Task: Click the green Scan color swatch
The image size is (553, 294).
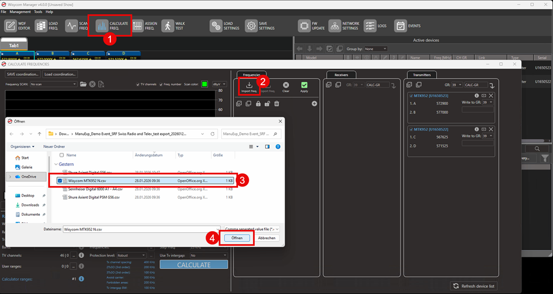Action: click(x=204, y=84)
